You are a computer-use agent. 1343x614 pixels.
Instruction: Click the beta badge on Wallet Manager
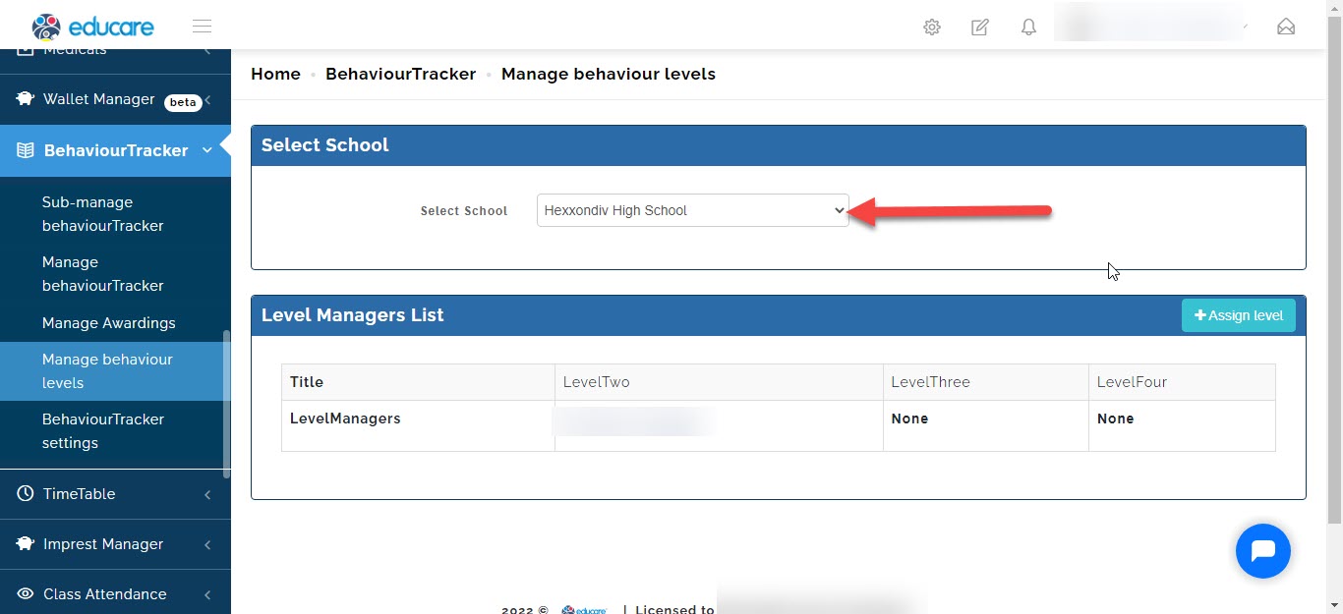183,101
